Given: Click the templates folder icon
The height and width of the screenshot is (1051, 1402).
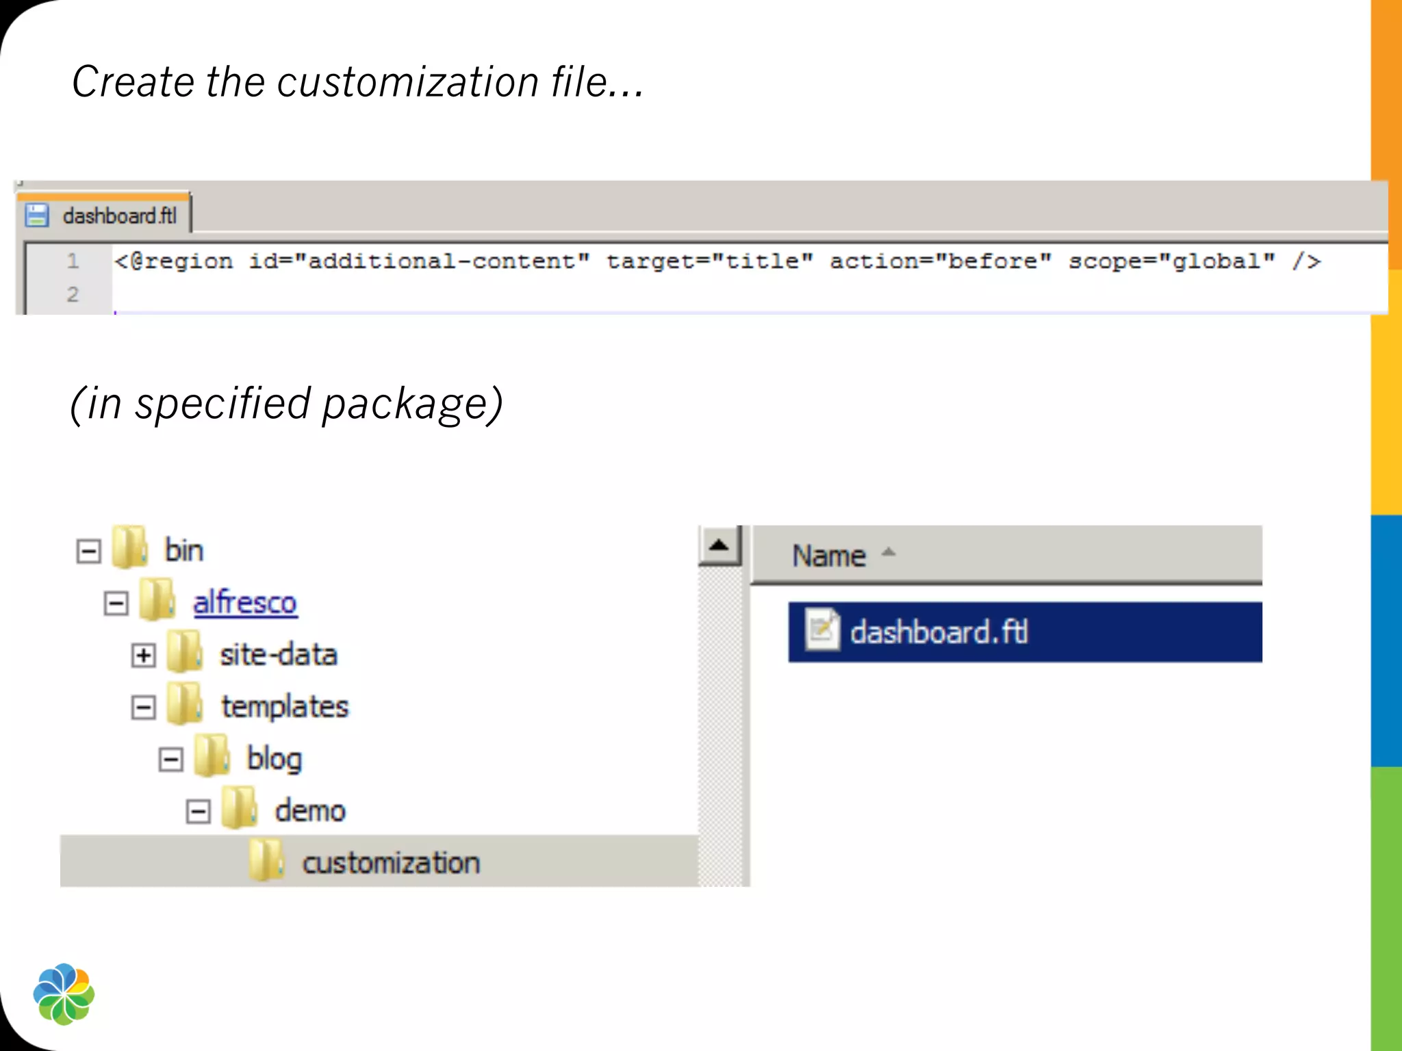Looking at the screenshot, I should [184, 703].
